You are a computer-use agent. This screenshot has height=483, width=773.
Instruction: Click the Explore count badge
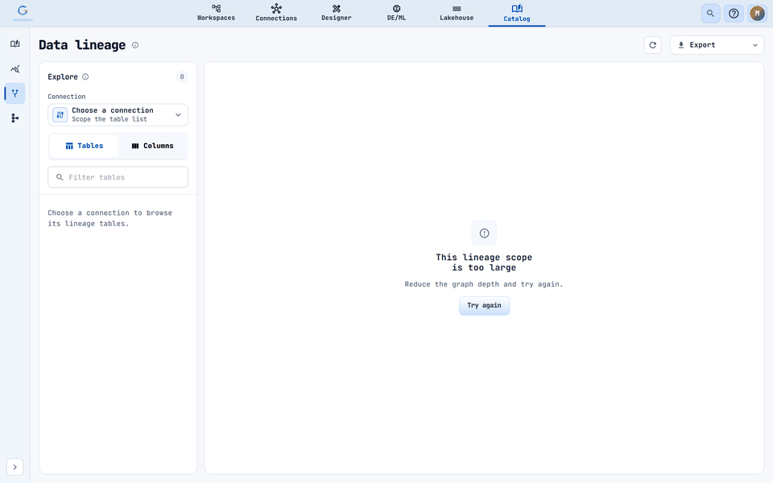[182, 77]
